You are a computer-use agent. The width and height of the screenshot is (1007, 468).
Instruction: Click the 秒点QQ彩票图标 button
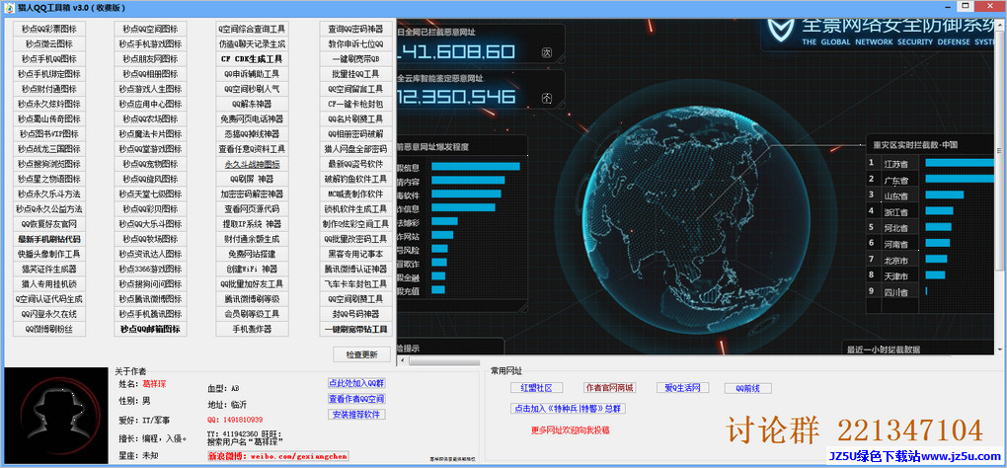(x=48, y=29)
